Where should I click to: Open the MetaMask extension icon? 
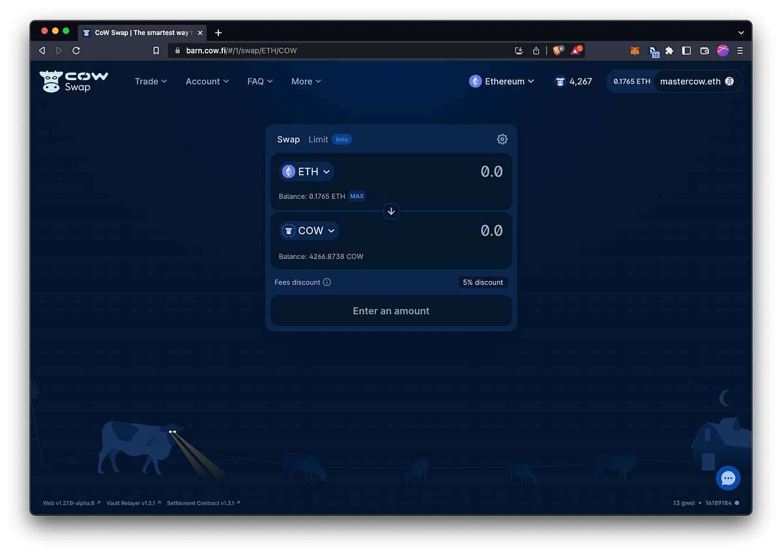[634, 50]
